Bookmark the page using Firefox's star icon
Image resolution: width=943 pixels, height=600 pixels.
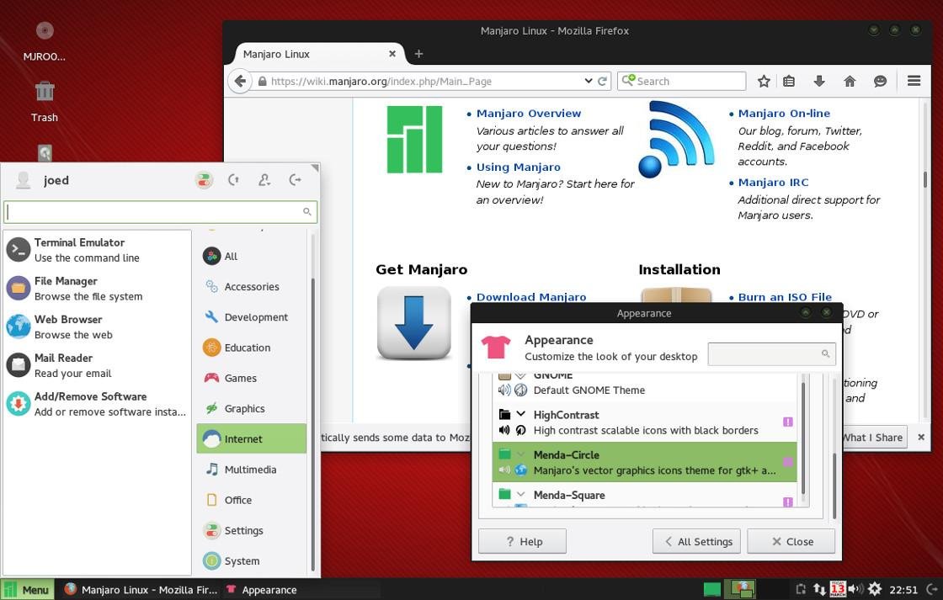[764, 81]
